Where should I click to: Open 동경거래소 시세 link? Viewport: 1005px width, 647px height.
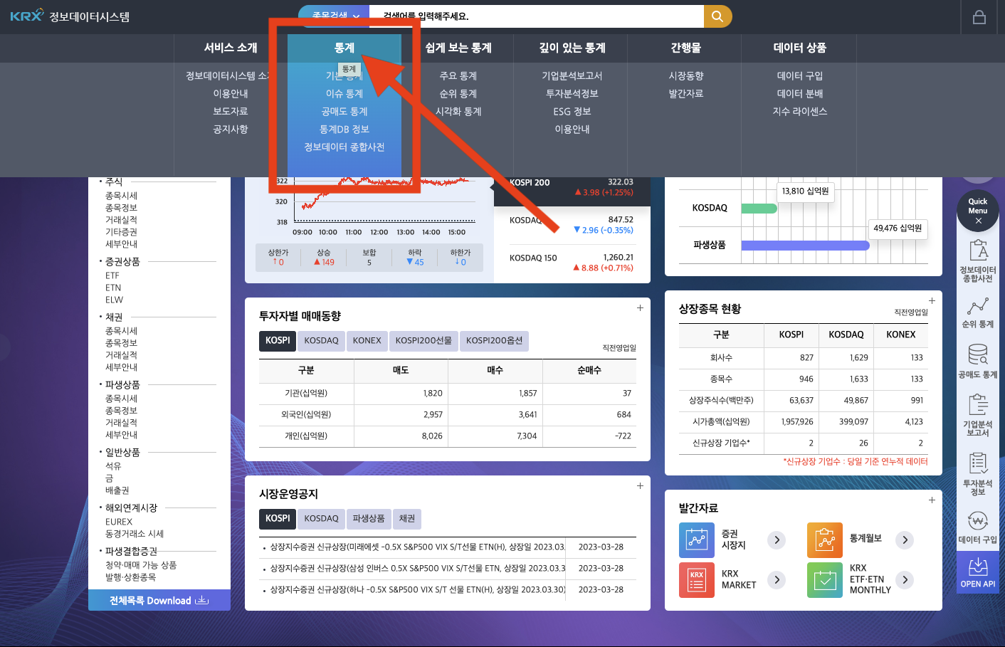[x=135, y=534]
